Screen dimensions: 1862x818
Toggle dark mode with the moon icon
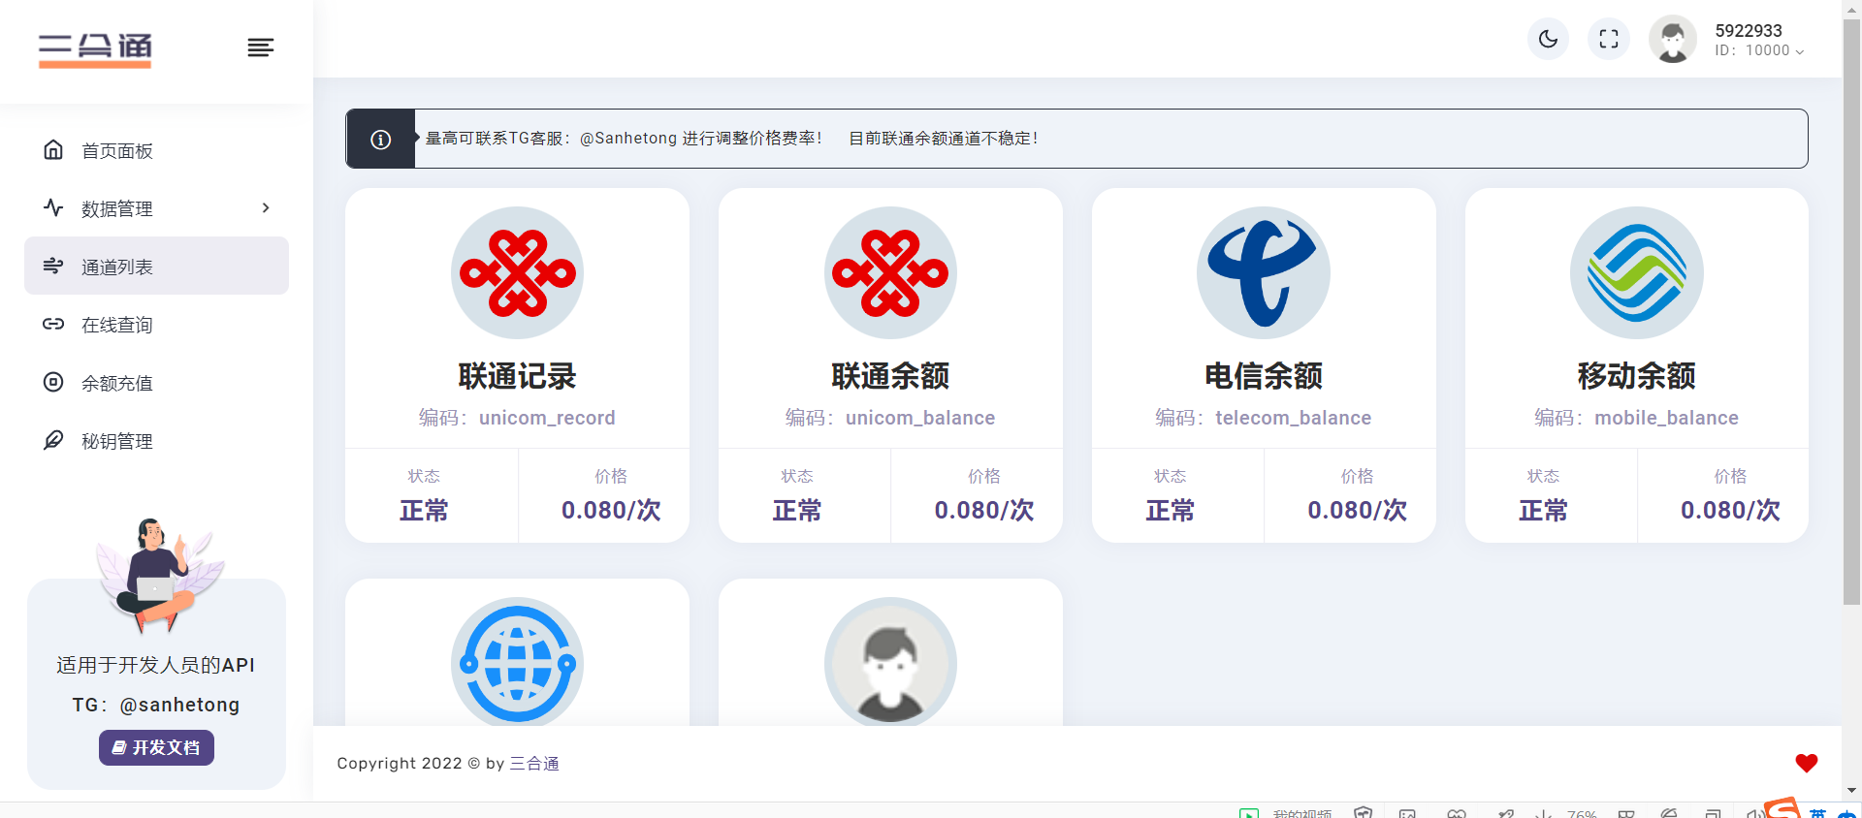click(1548, 39)
